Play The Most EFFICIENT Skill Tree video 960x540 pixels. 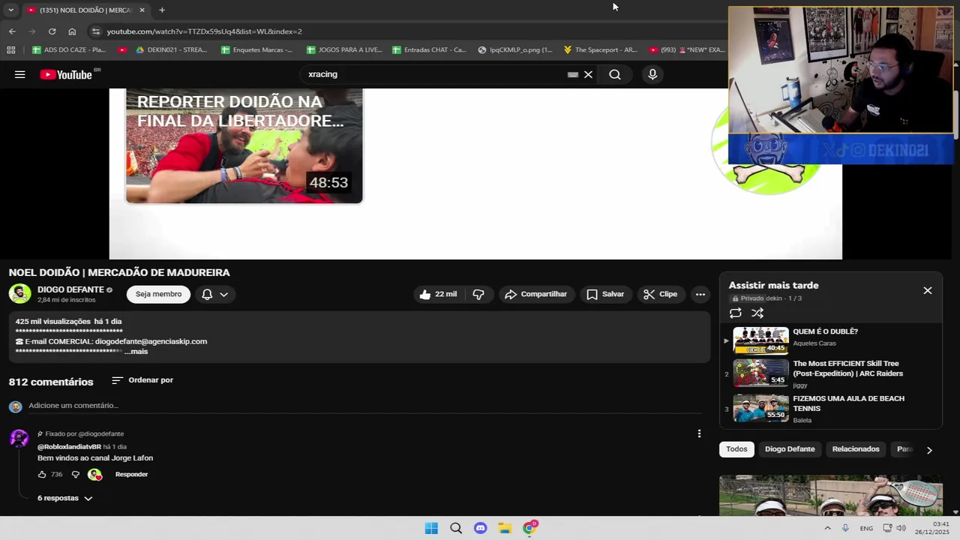point(831,373)
